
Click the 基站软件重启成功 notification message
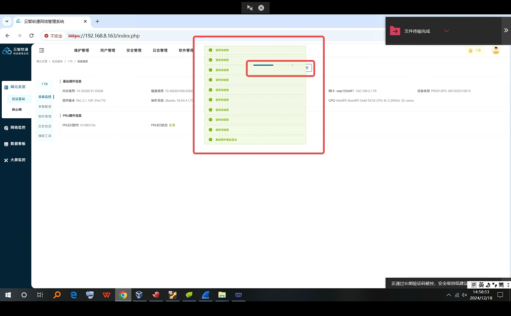pyautogui.click(x=255, y=140)
